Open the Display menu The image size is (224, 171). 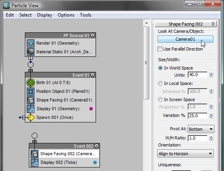[x=45, y=15]
